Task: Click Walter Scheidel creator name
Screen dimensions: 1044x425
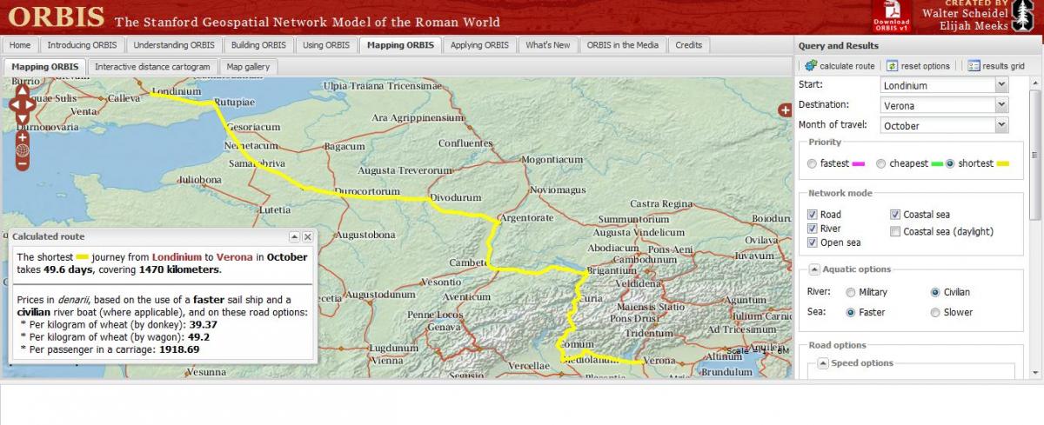Action: pos(966,13)
